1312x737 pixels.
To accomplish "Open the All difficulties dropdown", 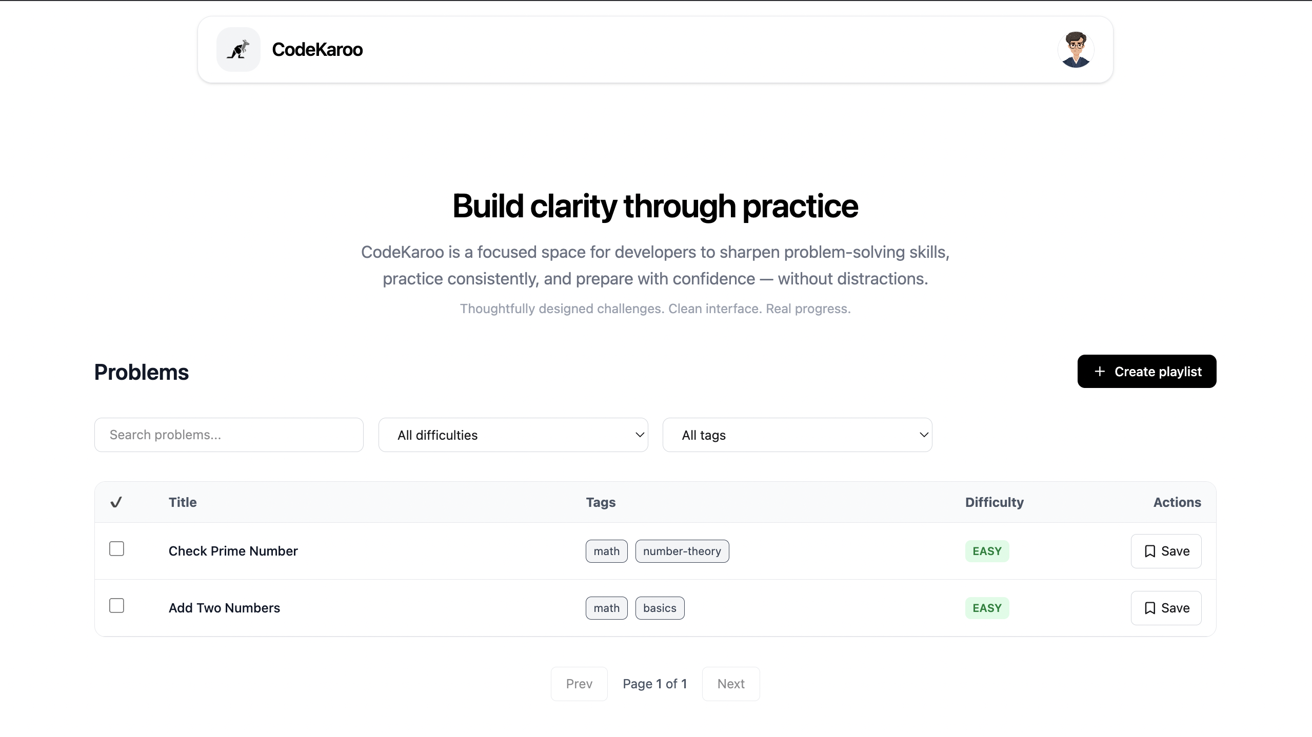I will pos(513,435).
